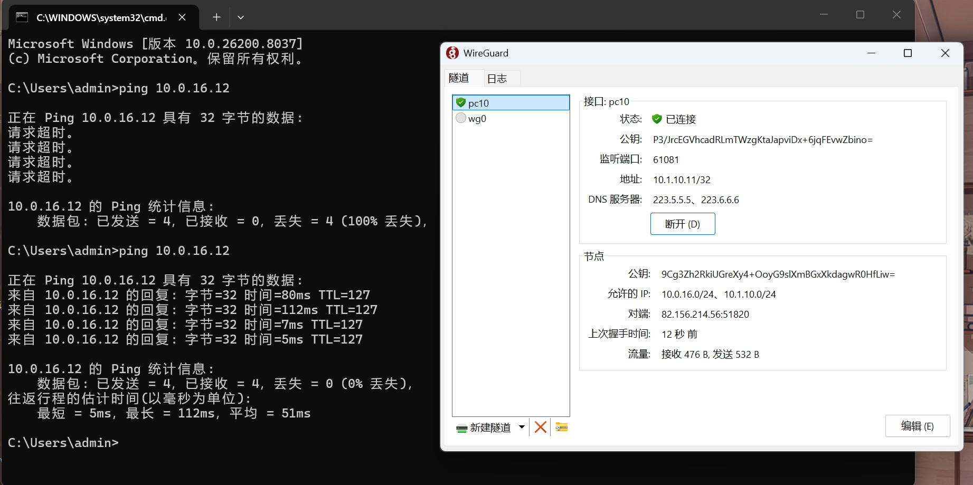The height and width of the screenshot is (485, 973).
Task: Switch to the 隧道 tab
Action: (459, 78)
